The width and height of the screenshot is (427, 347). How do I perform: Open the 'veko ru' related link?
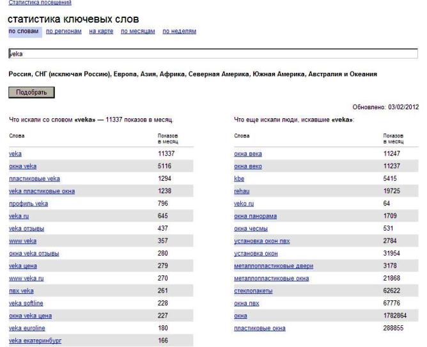pos(244,204)
